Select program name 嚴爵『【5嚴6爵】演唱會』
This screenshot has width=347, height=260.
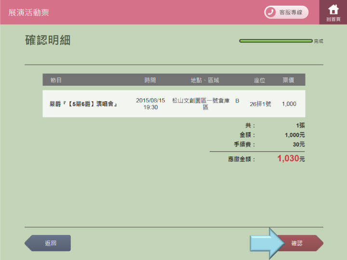tap(83, 104)
